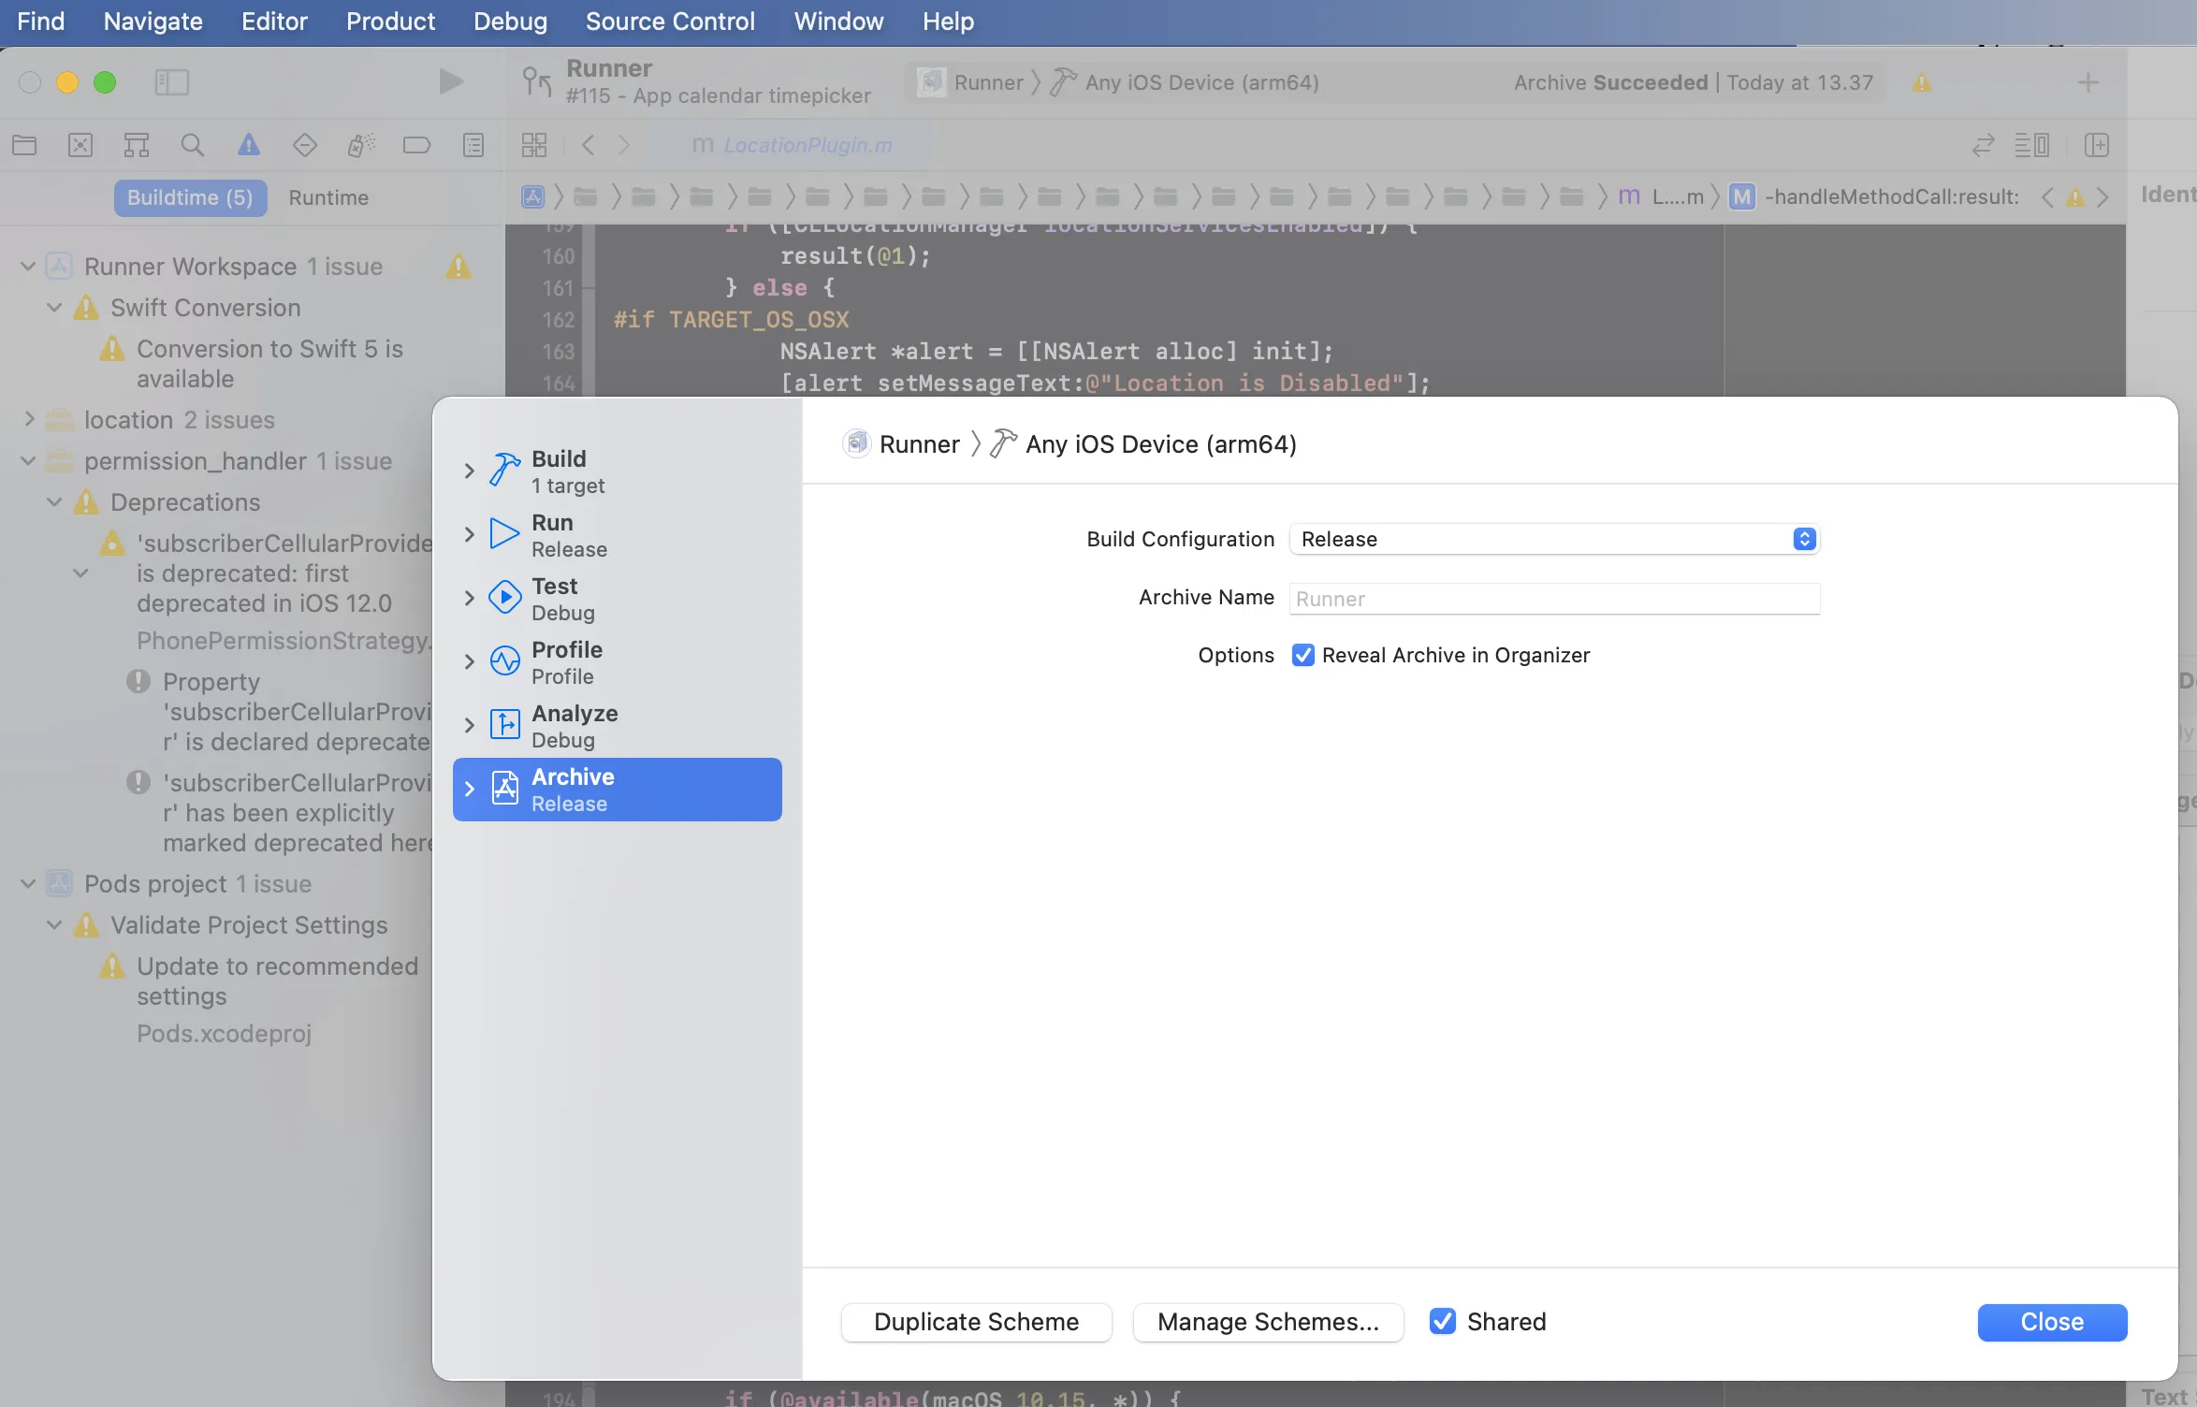The height and width of the screenshot is (1407, 2197).
Task: Open the Report navigator icon
Action: click(x=473, y=145)
